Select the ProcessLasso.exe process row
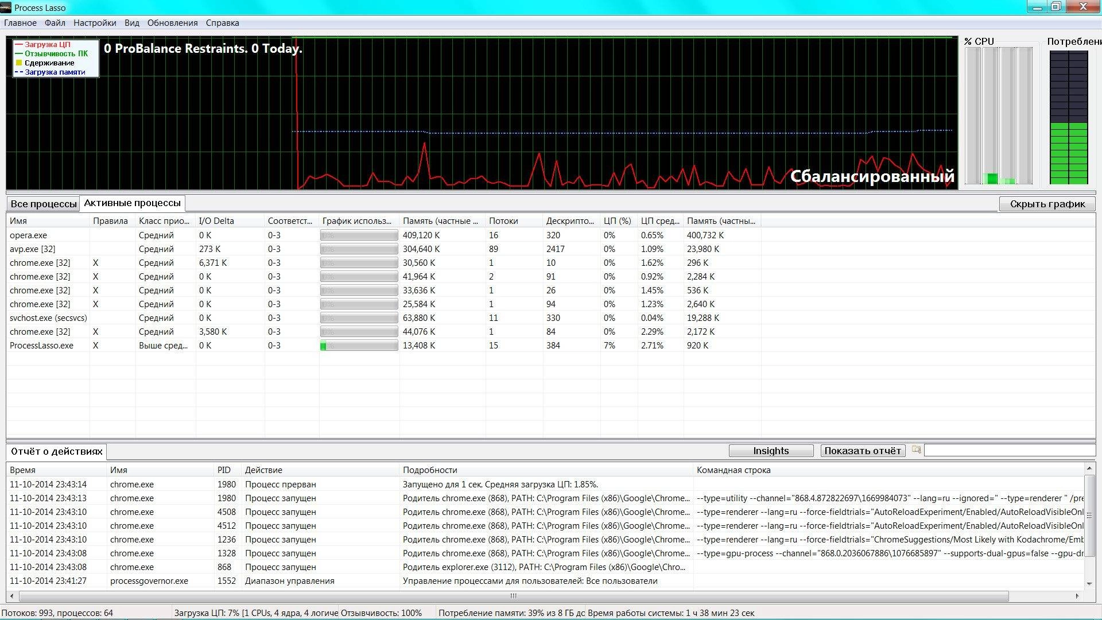Image resolution: width=1102 pixels, height=620 pixels. click(383, 346)
